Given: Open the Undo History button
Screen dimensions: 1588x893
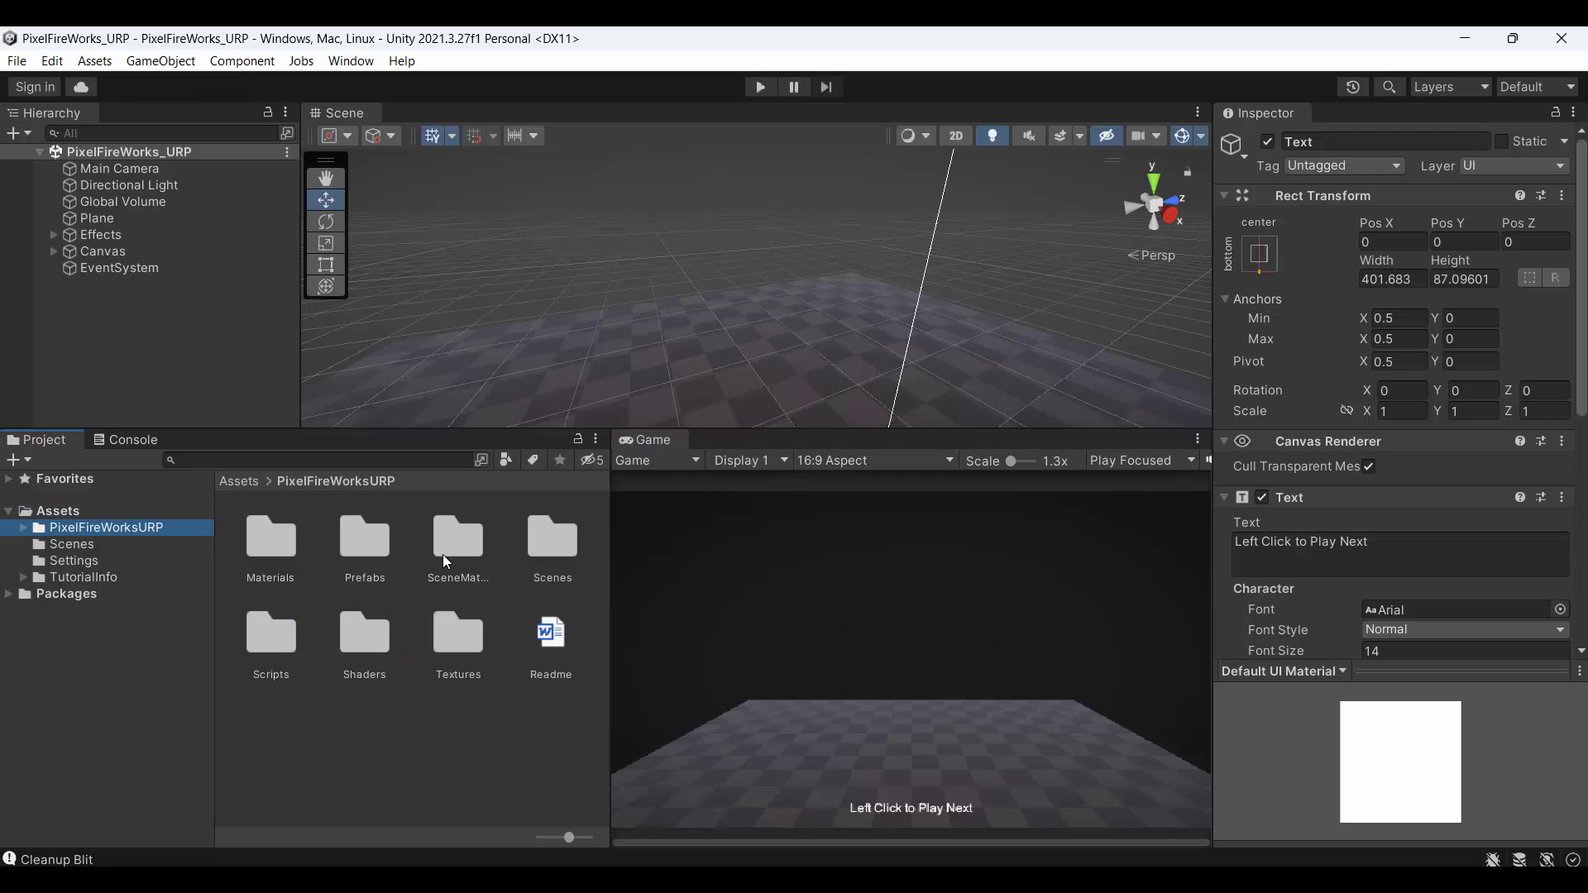Looking at the screenshot, I should (x=1353, y=87).
